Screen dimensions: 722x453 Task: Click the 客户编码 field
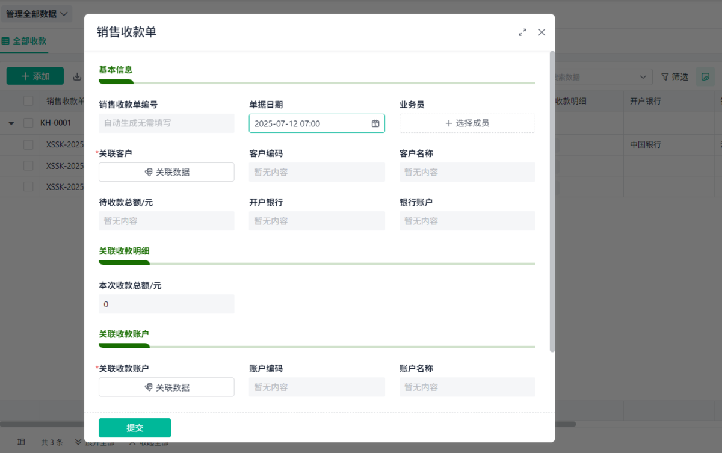tap(317, 172)
